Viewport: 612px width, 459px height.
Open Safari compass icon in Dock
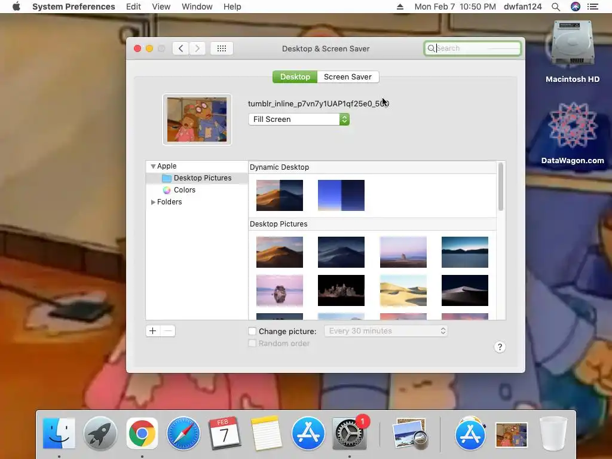183,433
